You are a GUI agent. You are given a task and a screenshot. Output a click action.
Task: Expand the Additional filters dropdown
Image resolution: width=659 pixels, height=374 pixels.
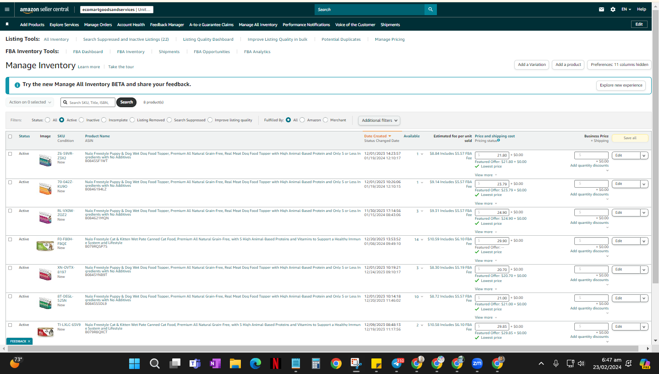click(x=379, y=120)
